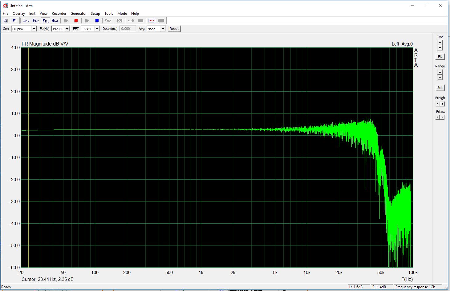Switch to SPA spectrum analyzer mode
The height and width of the screenshot is (291, 450).
coord(55,21)
